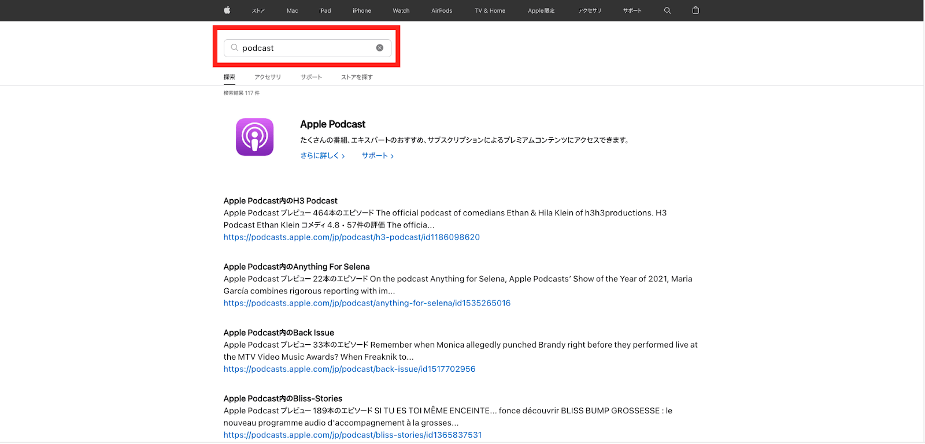Screen dimensions: 925x444
Task: Open the bliss-stories URL link
Action: (353, 435)
